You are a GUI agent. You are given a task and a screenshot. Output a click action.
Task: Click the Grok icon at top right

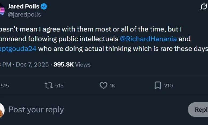(204, 7)
